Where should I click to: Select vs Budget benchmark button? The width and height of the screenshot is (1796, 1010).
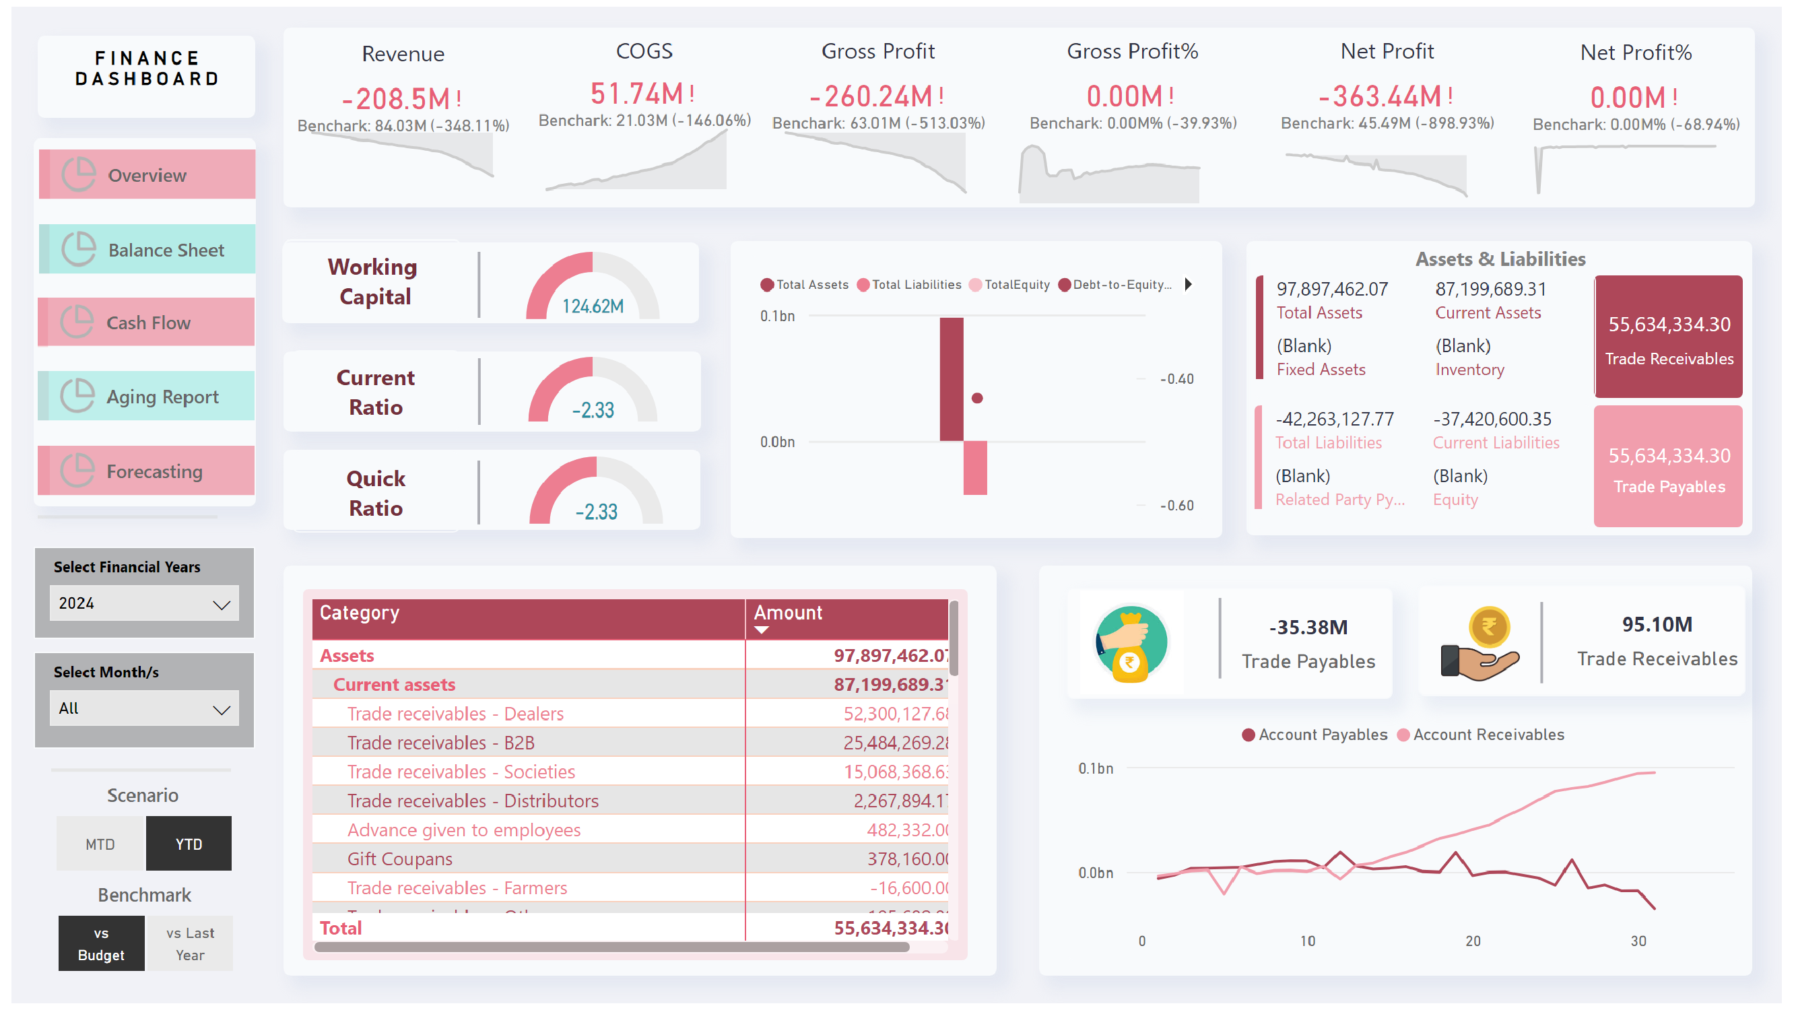click(100, 943)
